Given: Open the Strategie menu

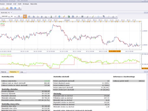Looking at the screenshot, I should click(26, 4).
